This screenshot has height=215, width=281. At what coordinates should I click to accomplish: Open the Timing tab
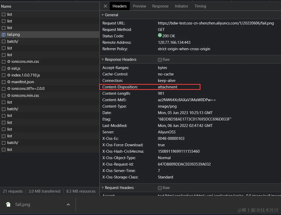[200, 6]
